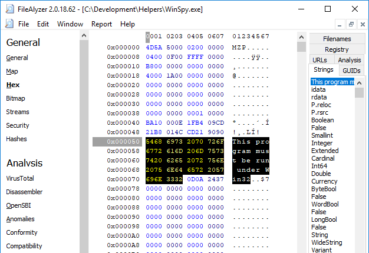Open the Compatibility analysis
369x253 pixels.
[24, 246]
